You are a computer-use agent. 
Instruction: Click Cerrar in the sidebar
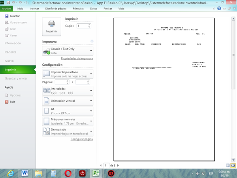pyautogui.click(x=11, y=36)
